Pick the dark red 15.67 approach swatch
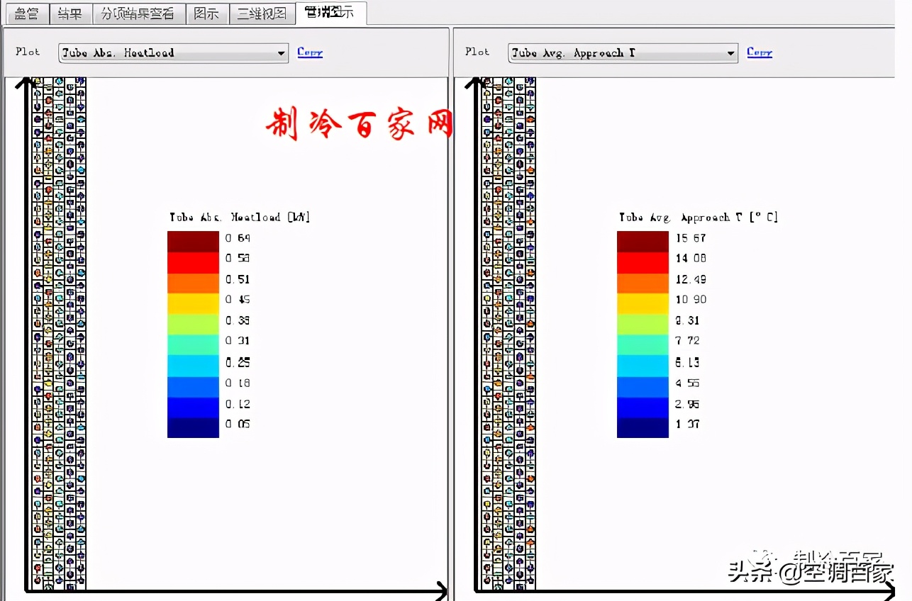912x601 pixels. [643, 242]
